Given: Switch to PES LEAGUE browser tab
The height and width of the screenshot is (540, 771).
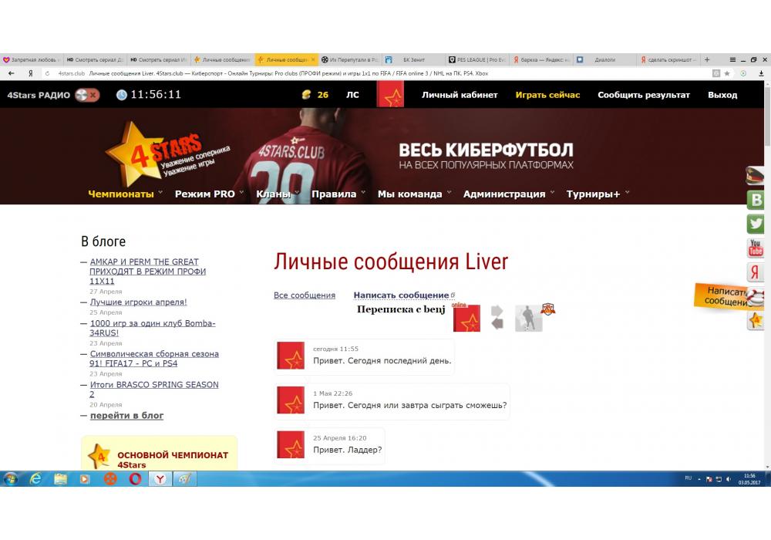Looking at the screenshot, I should click(477, 59).
